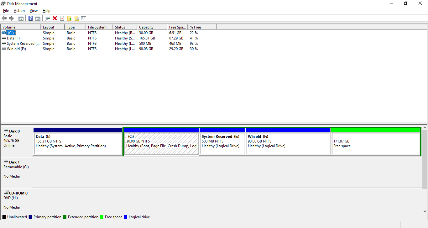This screenshot has height=228, width=428.
Task: Click drive icon beside (C:) in volume list
Action: (x=4, y=33)
